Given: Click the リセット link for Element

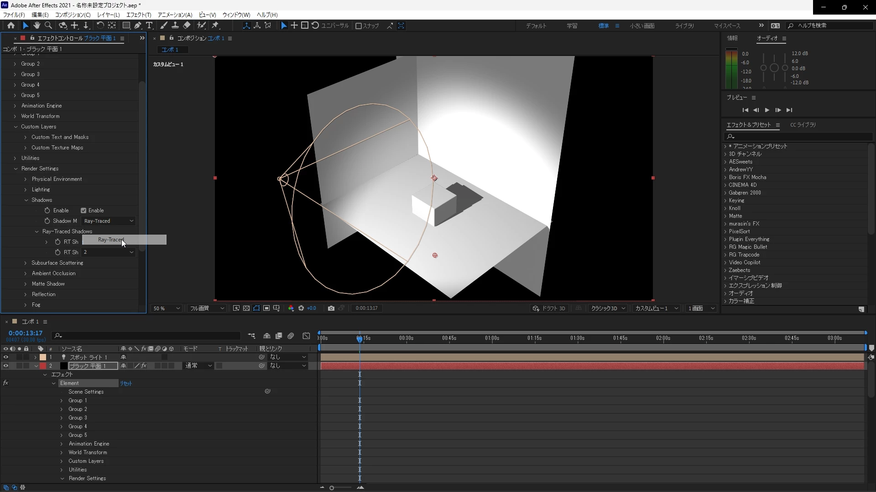Looking at the screenshot, I should 126,384.
